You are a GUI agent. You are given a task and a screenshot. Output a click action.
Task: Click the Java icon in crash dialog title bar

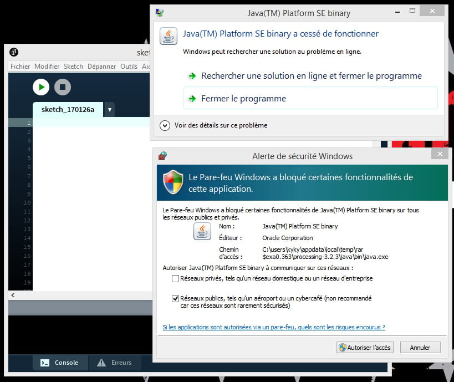coord(159,13)
